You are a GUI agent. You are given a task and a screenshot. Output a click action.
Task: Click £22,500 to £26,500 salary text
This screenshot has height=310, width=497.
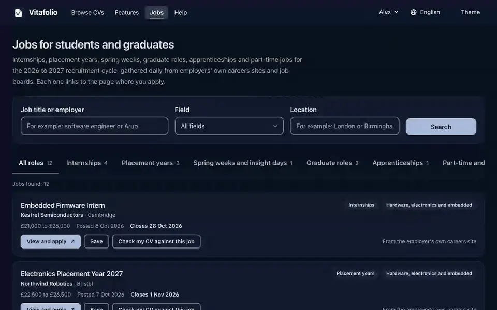(x=46, y=295)
